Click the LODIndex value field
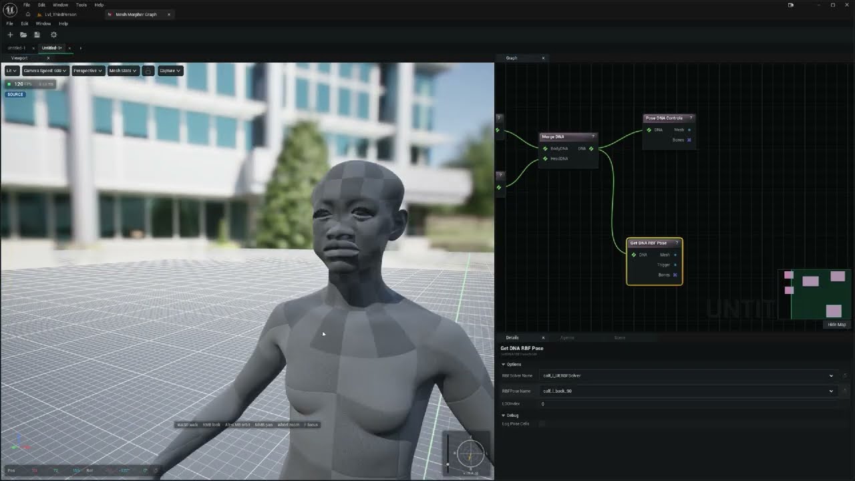This screenshot has width=855, height=481. tap(687, 404)
